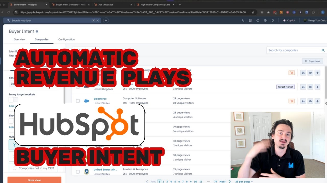Image resolution: width=327 pixels, height=183 pixels.
Task: Click the Salesforce logo in the company list
Action: pyautogui.click(x=87, y=101)
